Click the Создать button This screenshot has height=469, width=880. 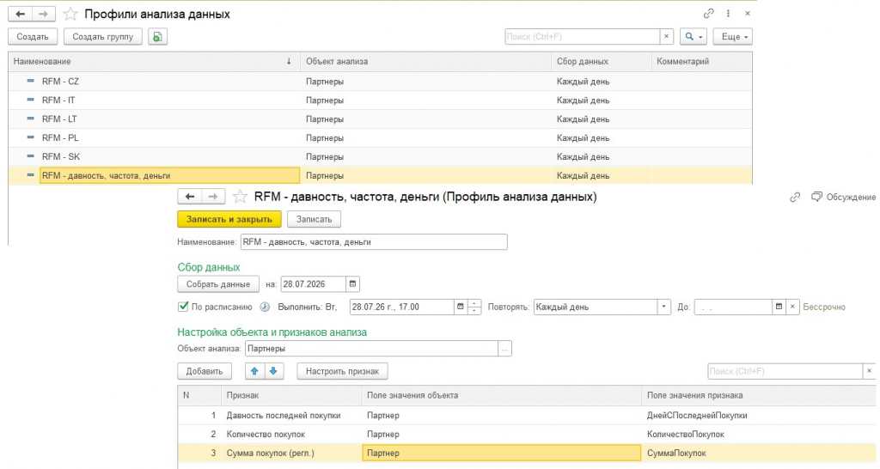tap(33, 36)
